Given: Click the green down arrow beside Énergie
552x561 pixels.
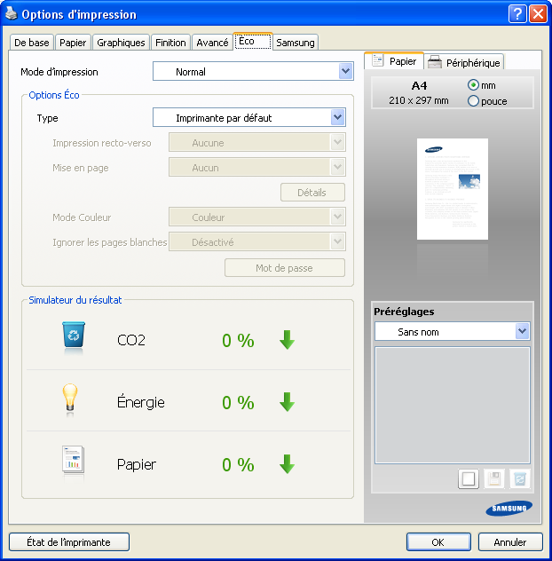Looking at the screenshot, I should (287, 402).
